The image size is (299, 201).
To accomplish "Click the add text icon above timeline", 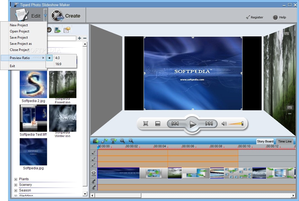I will (x=114, y=141).
